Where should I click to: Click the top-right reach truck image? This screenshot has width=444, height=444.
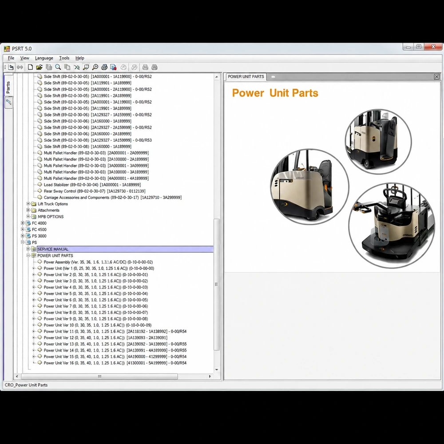[378, 142]
